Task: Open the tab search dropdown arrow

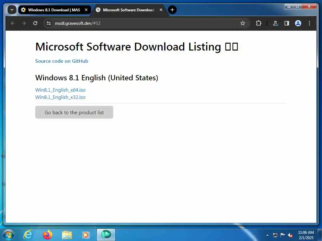Action: point(12,10)
